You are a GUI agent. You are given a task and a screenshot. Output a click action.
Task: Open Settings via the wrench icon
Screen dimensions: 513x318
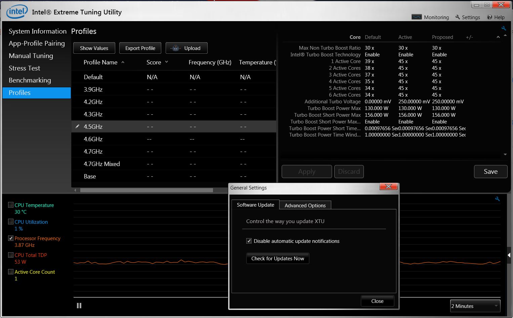(x=458, y=17)
